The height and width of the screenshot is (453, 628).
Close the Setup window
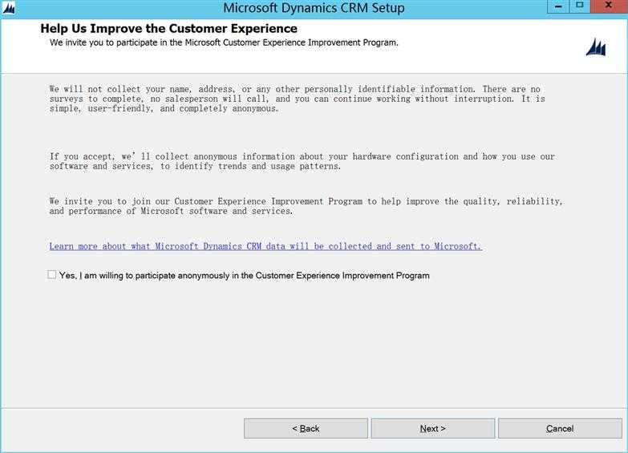tap(609, 6)
